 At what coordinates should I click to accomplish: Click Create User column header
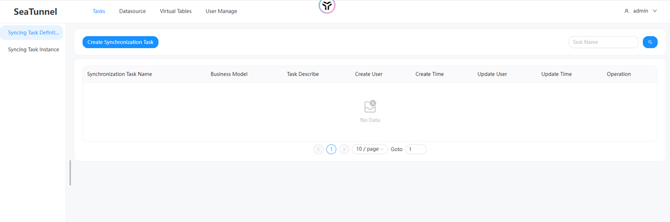pyautogui.click(x=368, y=74)
